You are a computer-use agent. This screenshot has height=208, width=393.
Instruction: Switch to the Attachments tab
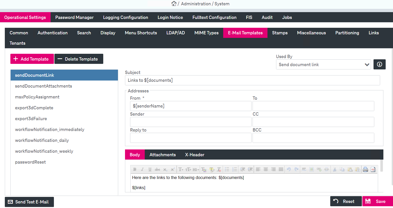[162, 154]
